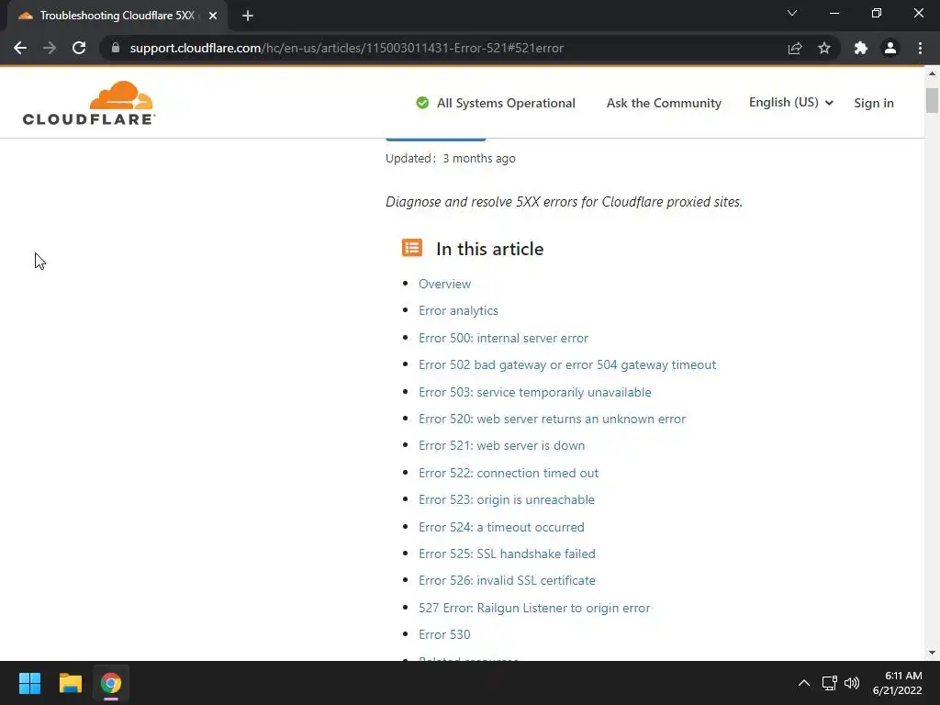Click the green status check icon
Screen dimensions: 940x705
[422, 103]
